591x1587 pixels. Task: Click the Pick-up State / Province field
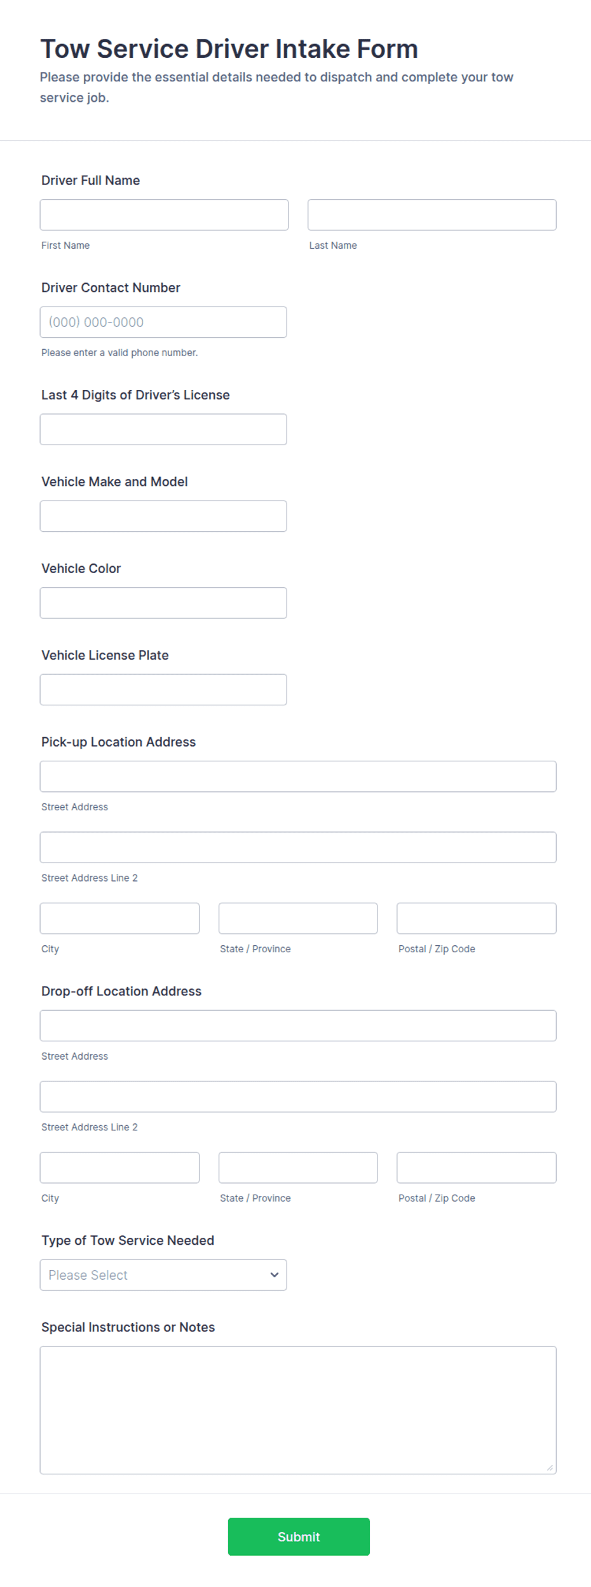click(297, 918)
